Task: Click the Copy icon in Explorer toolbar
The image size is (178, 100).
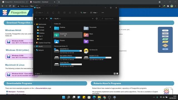Action: pyautogui.click(x=53, y=13)
